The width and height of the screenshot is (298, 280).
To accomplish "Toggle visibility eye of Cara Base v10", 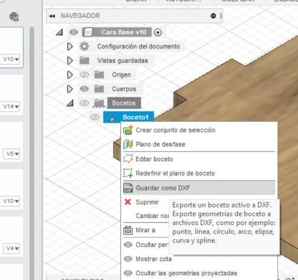I will click(x=74, y=32).
